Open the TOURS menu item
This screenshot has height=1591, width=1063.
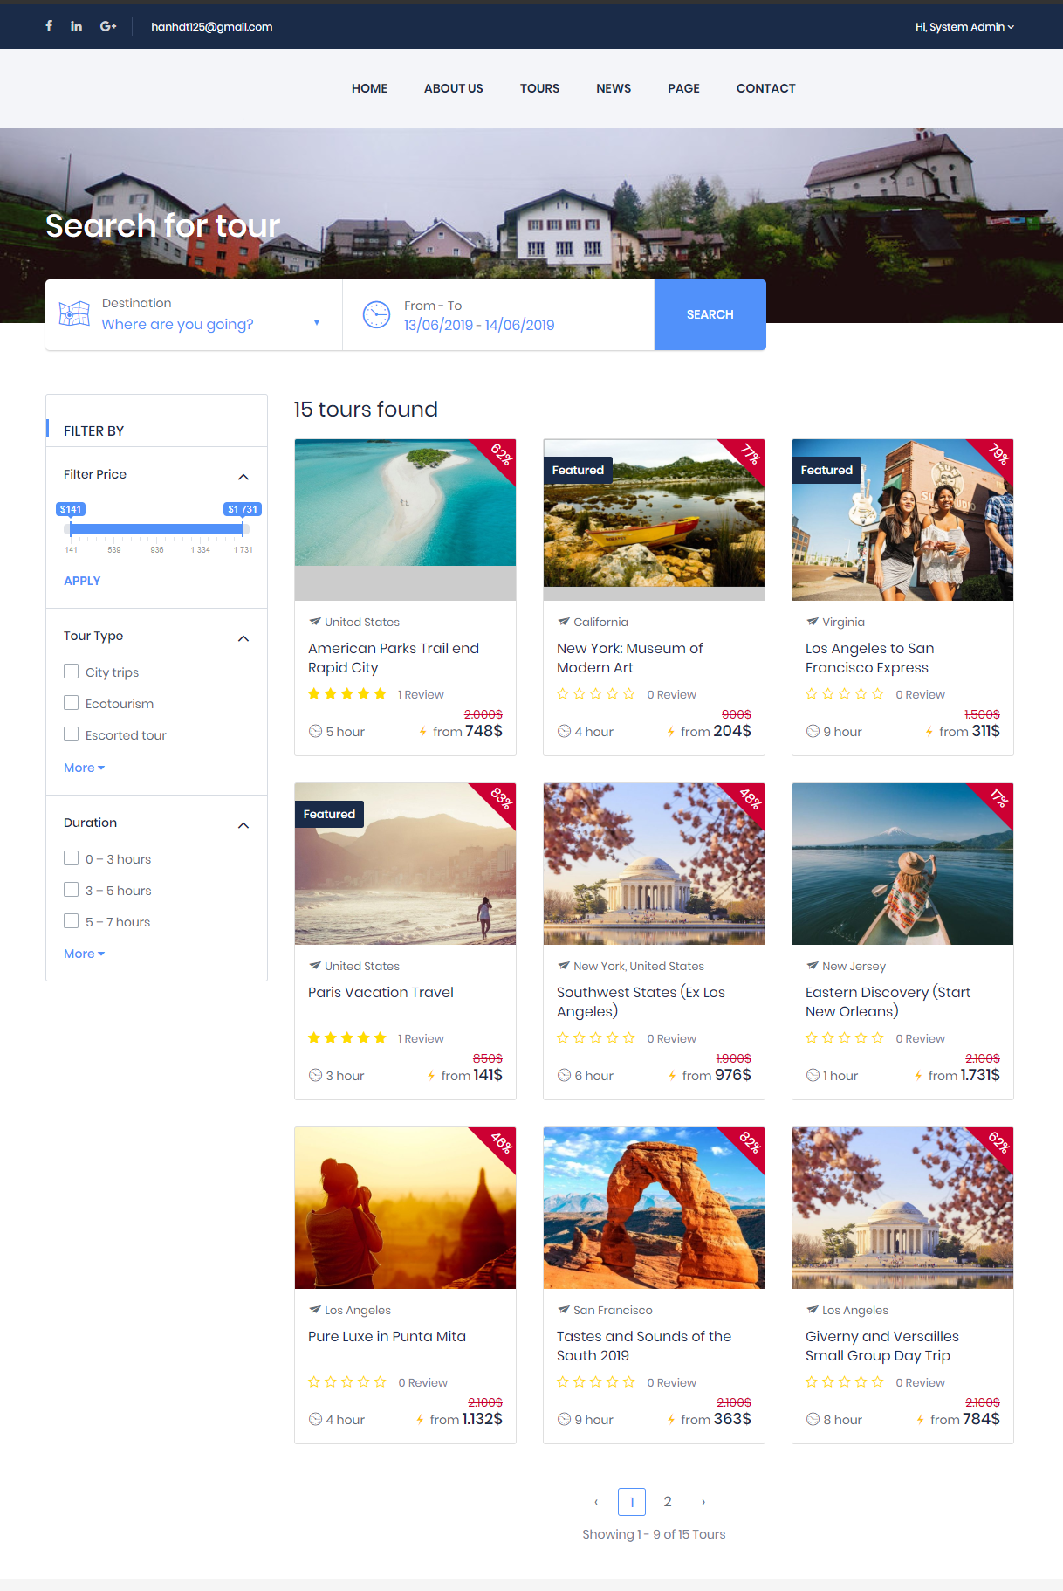tap(539, 88)
